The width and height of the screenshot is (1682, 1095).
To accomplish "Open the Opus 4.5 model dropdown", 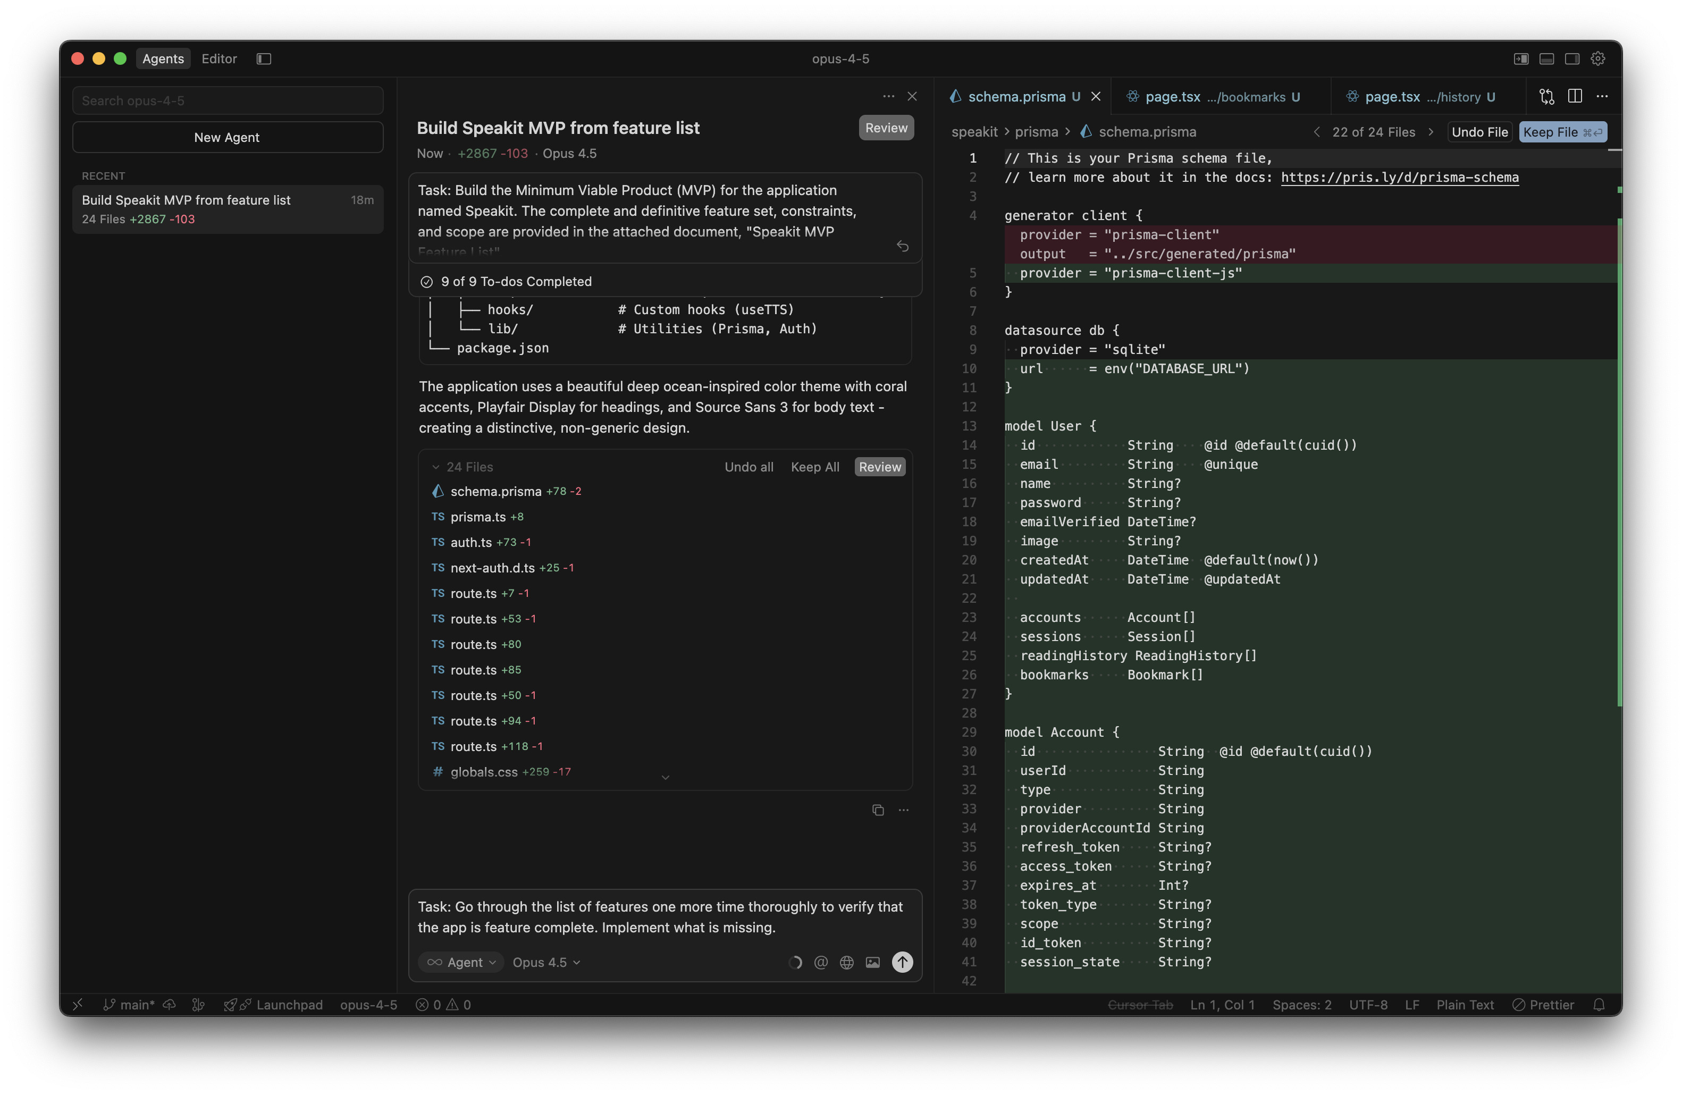I will 546,962.
